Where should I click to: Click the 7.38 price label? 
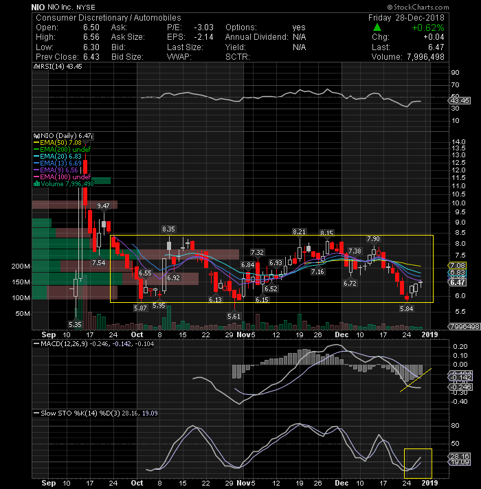(355, 251)
